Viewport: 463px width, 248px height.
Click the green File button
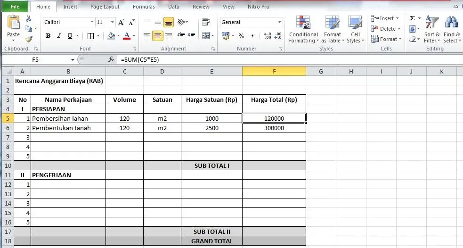tap(15, 7)
